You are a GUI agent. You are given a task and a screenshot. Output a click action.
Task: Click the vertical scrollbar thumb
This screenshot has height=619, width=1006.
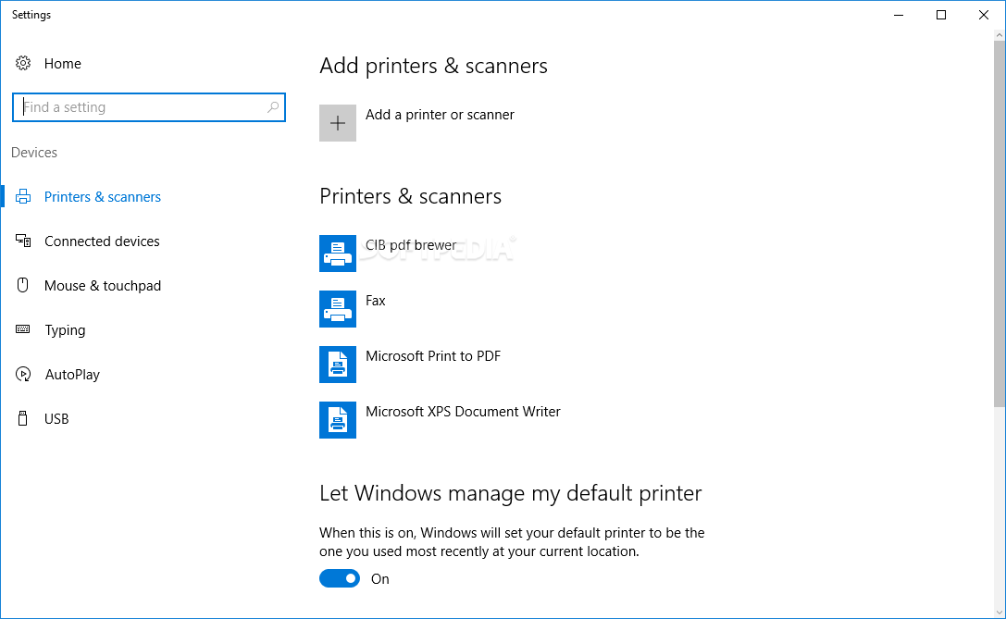coord(1000,223)
